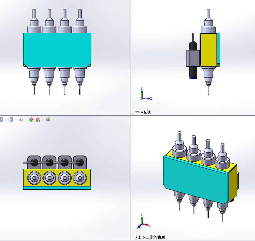This screenshot has width=255, height=241.
Task: Expand the Display Style dropdown arrow
Action: [x=16, y=120]
